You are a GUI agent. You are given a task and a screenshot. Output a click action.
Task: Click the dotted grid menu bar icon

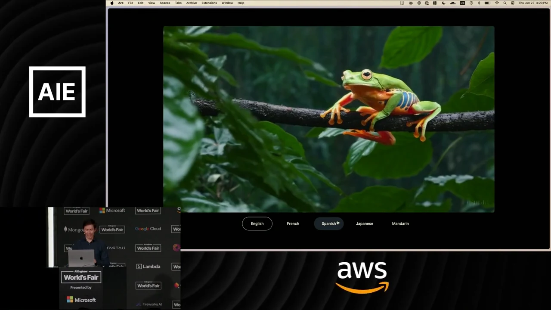[x=402, y=3]
